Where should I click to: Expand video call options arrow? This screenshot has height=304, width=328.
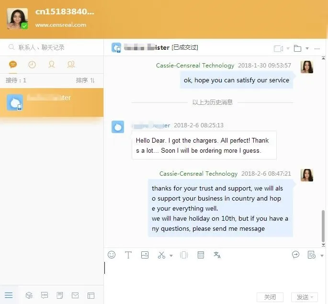pos(288,48)
